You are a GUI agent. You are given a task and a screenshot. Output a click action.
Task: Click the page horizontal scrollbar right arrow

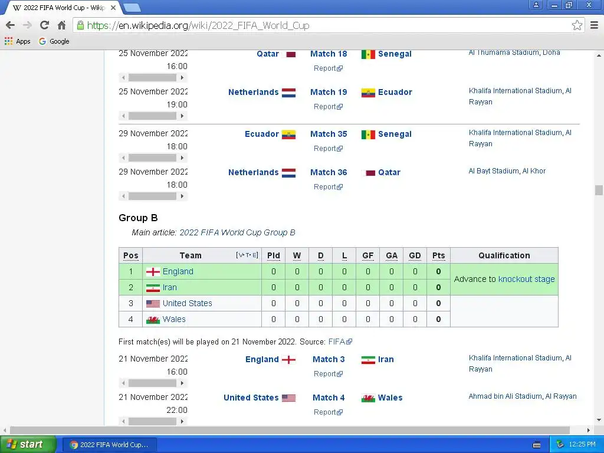(x=588, y=430)
